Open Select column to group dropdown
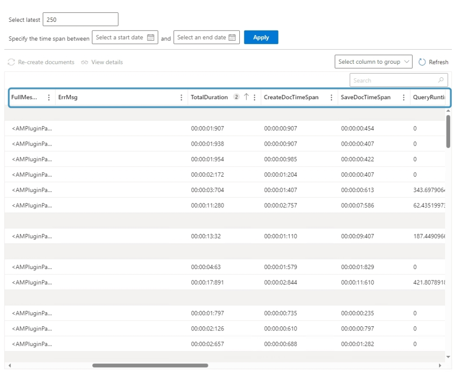The image size is (466, 376). click(x=373, y=62)
